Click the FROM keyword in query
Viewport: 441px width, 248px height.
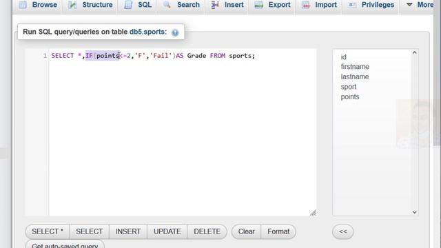coord(218,56)
